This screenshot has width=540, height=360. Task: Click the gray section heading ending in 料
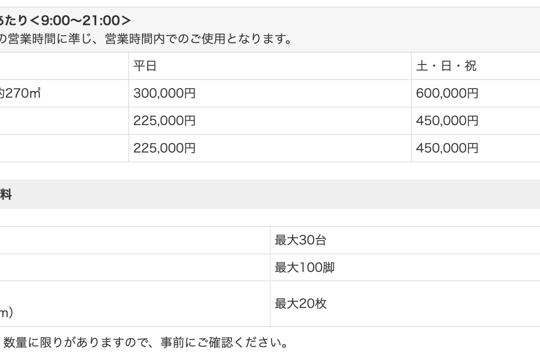click(x=6, y=194)
